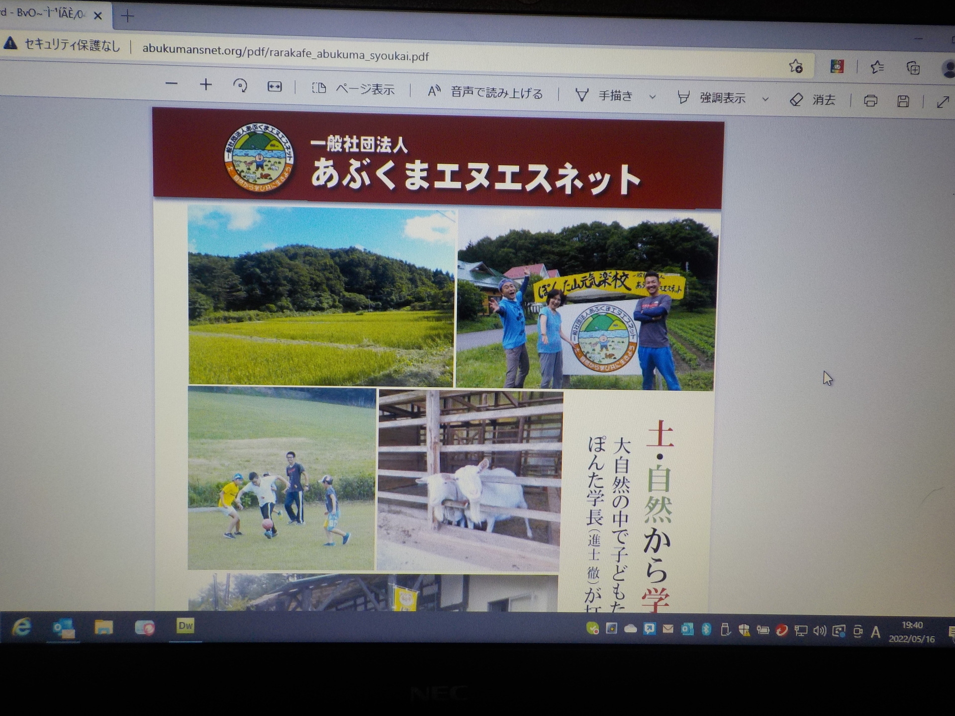Click the heading あぶくまエヌエスネット
The image size is (955, 716).
click(x=476, y=176)
